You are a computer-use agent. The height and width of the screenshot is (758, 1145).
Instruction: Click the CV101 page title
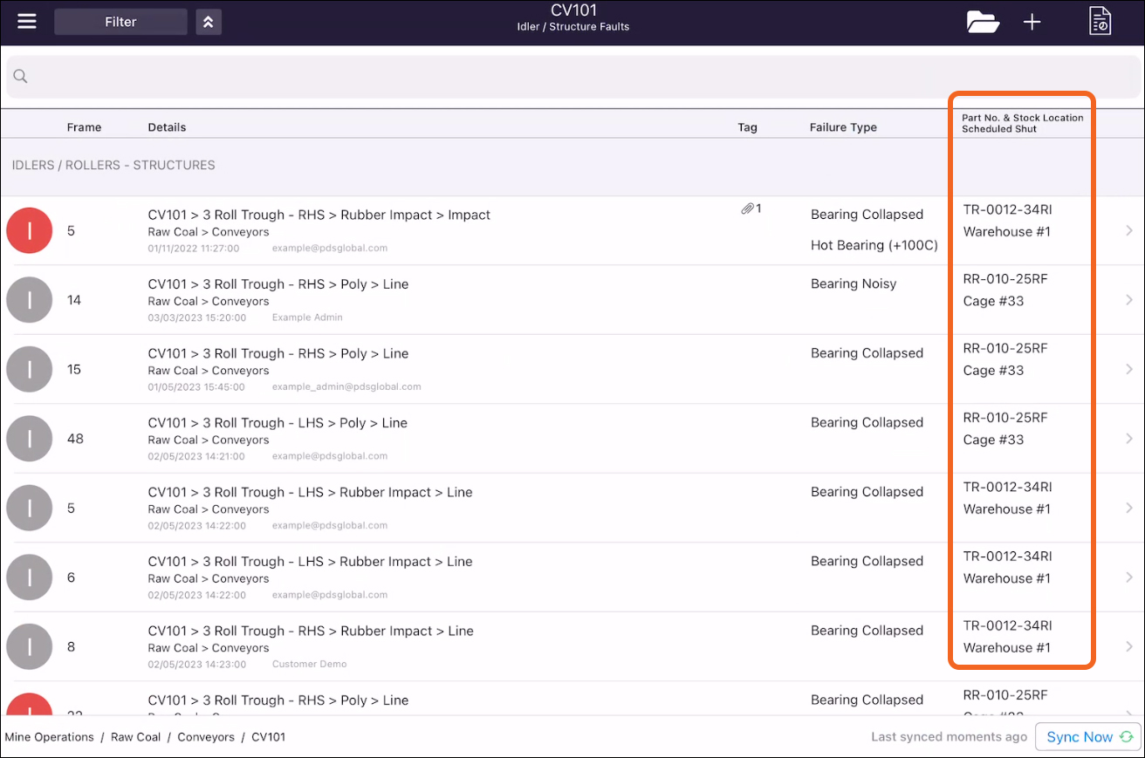pyautogui.click(x=572, y=10)
